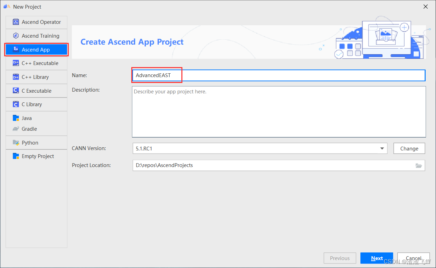Image resolution: width=436 pixels, height=268 pixels.
Task: Click Change CANN version button
Action: pyautogui.click(x=409, y=149)
